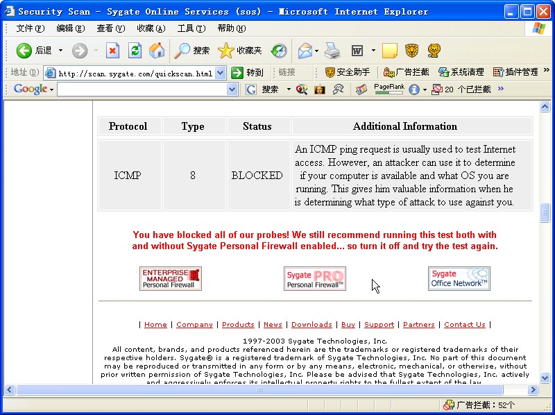Click the popup blocker 20 个已拦截 button
Viewport: 555px width, 415px height.
coord(461,90)
